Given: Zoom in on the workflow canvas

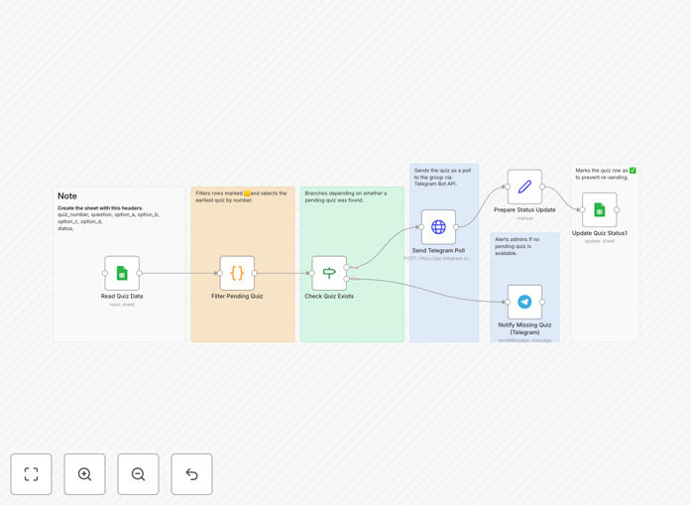Looking at the screenshot, I should [84, 474].
